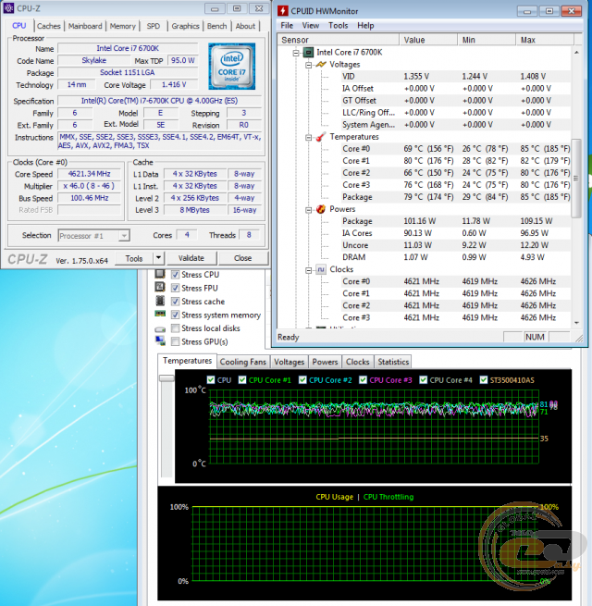
Task: Click the Clocks waveform icon in HWMonitor
Action: tap(321, 269)
